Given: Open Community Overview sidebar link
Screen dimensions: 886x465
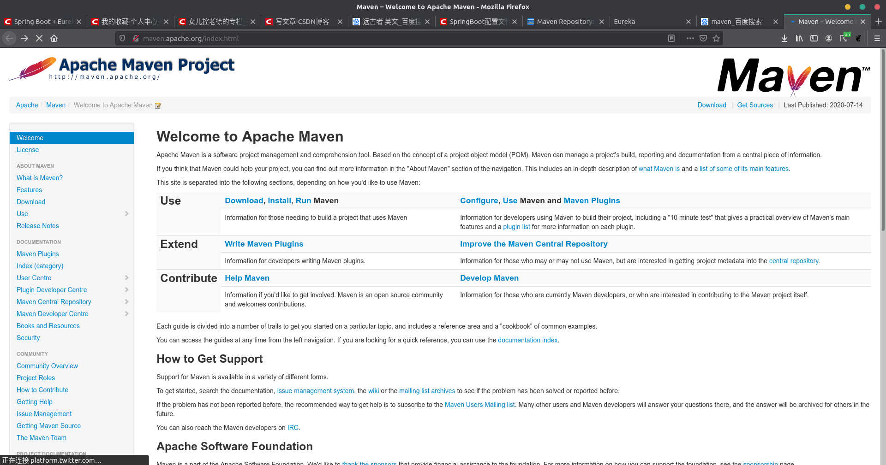Looking at the screenshot, I should pos(47,366).
